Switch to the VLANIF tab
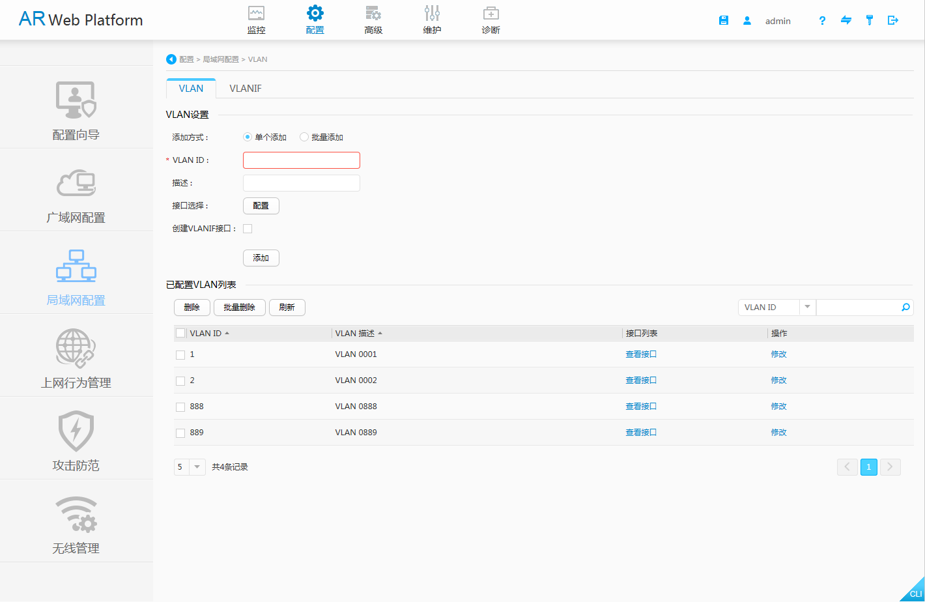Screen dimensions: 925x602 click(x=246, y=89)
